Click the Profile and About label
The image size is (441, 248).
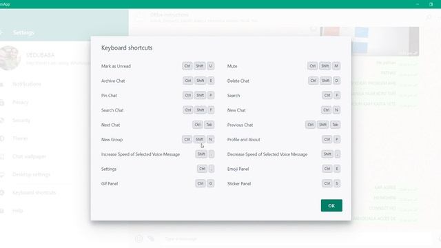click(243, 139)
